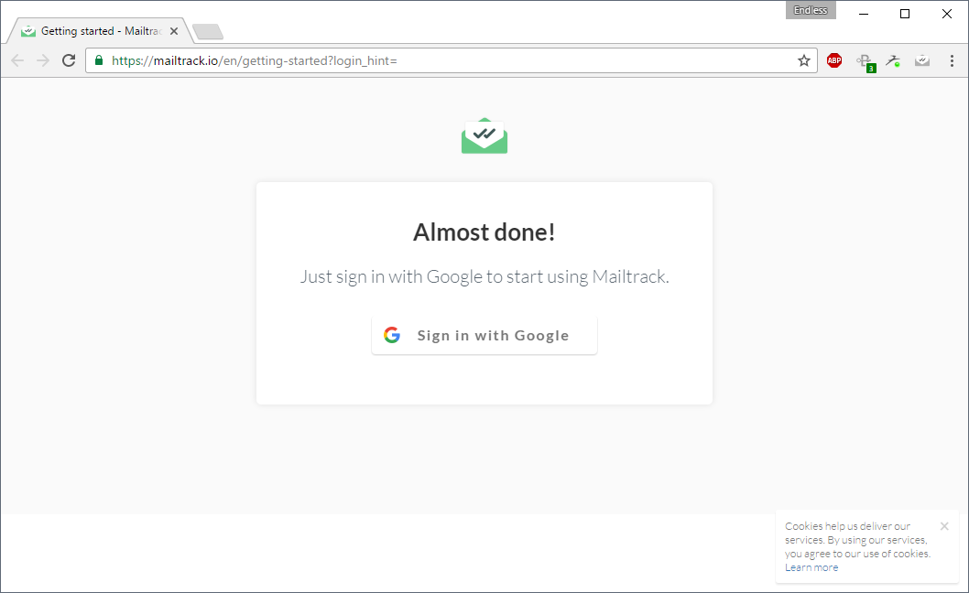Click the 'Almost done!' heading
Image resolution: width=969 pixels, height=593 pixels.
[x=484, y=232]
